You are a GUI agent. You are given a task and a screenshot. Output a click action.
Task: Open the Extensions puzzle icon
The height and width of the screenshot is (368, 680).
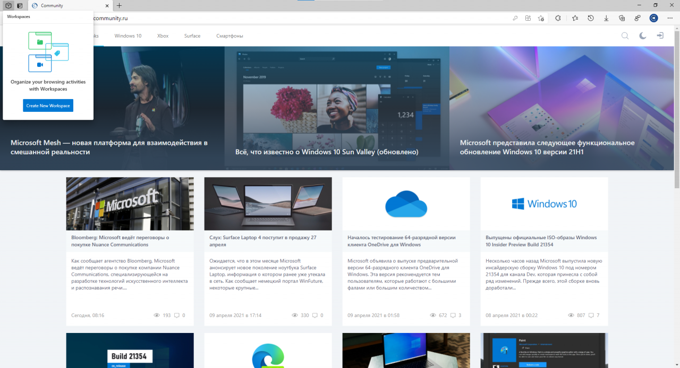[558, 18]
